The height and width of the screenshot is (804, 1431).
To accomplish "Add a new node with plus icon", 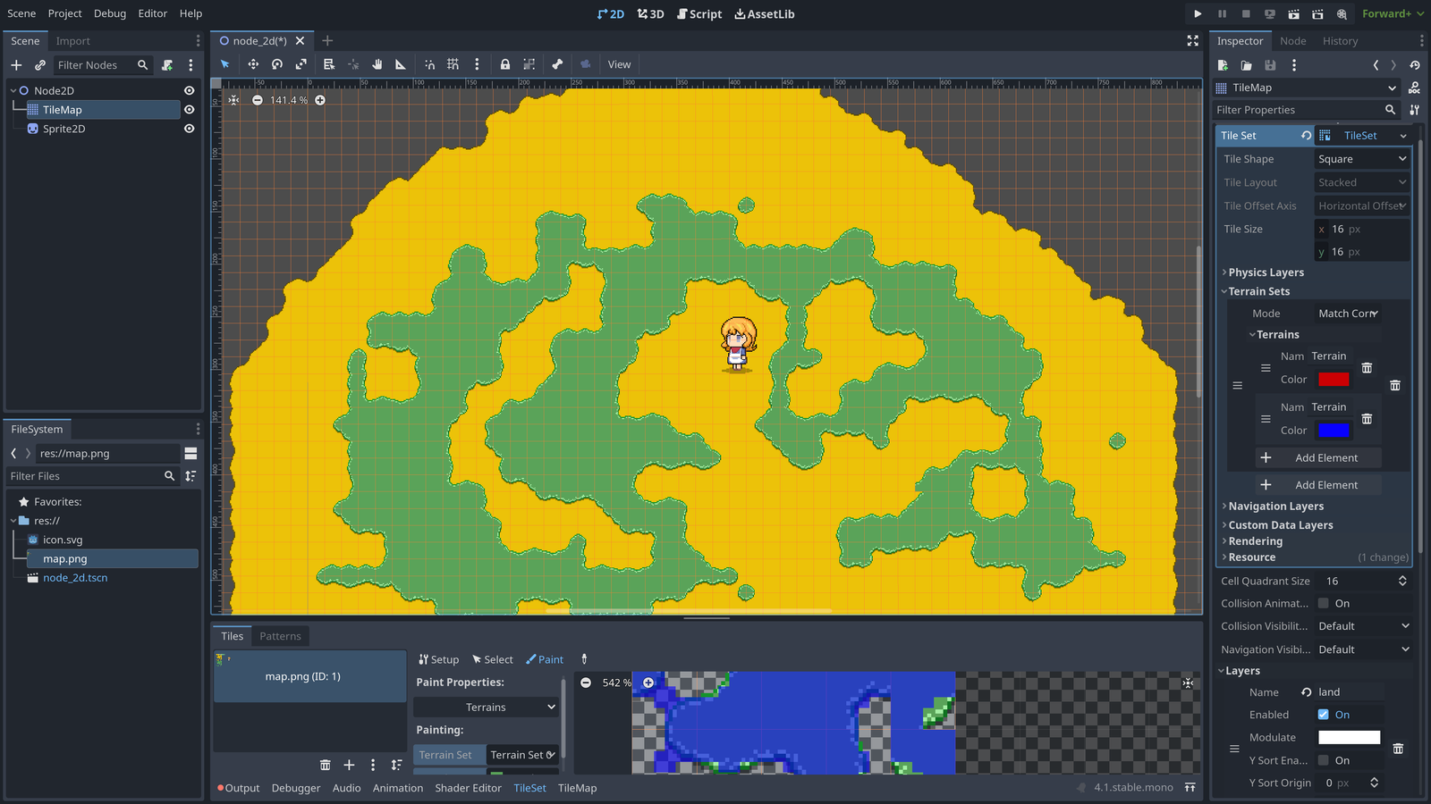I will pos(16,65).
